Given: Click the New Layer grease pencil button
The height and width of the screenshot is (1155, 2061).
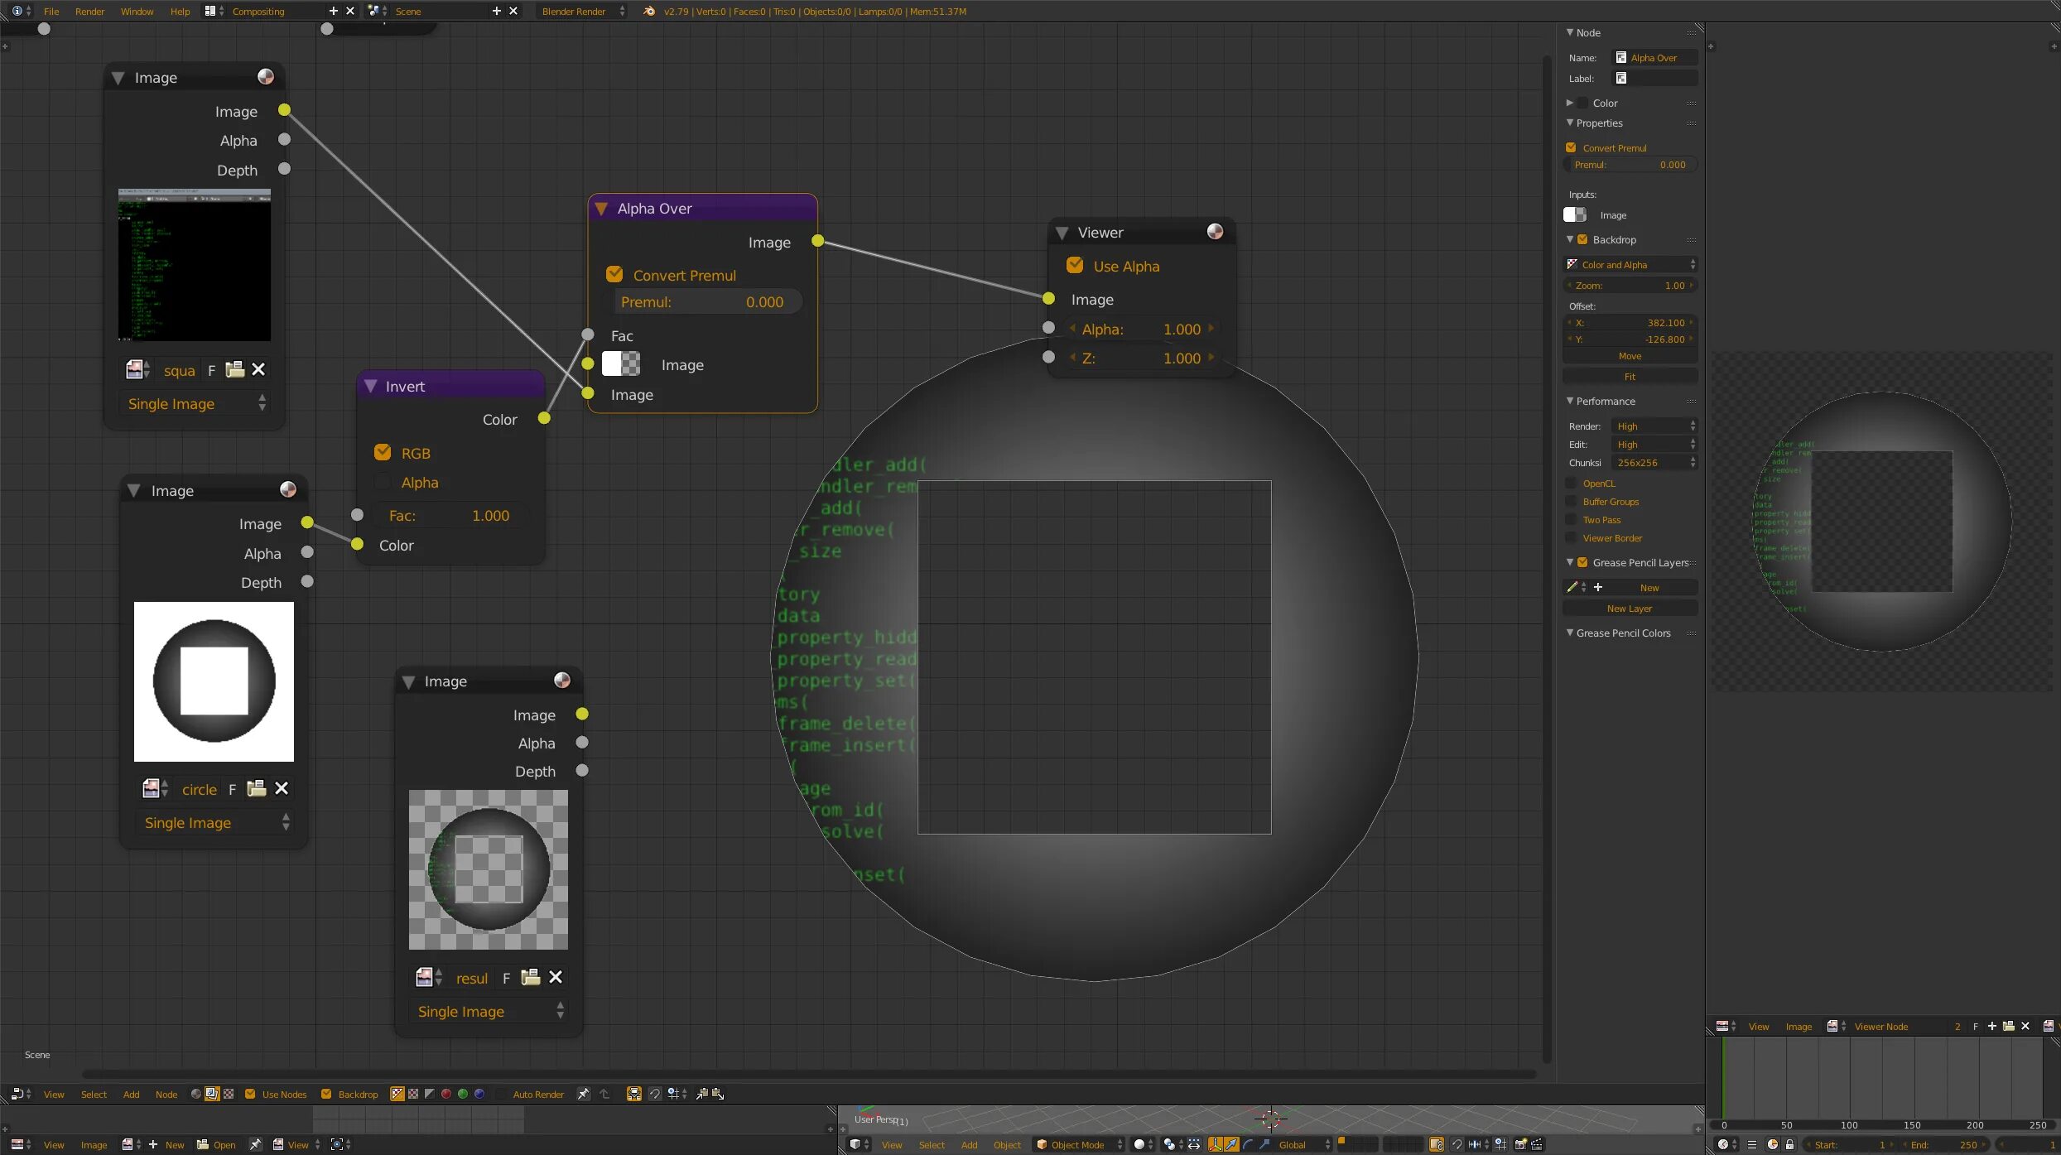Looking at the screenshot, I should click(1630, 608).
